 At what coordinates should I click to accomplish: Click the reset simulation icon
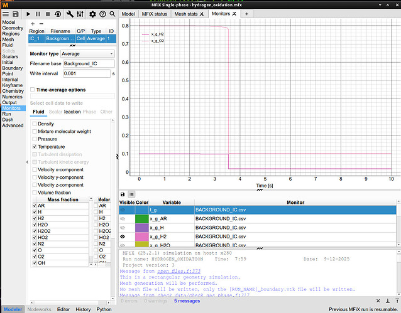58,14
